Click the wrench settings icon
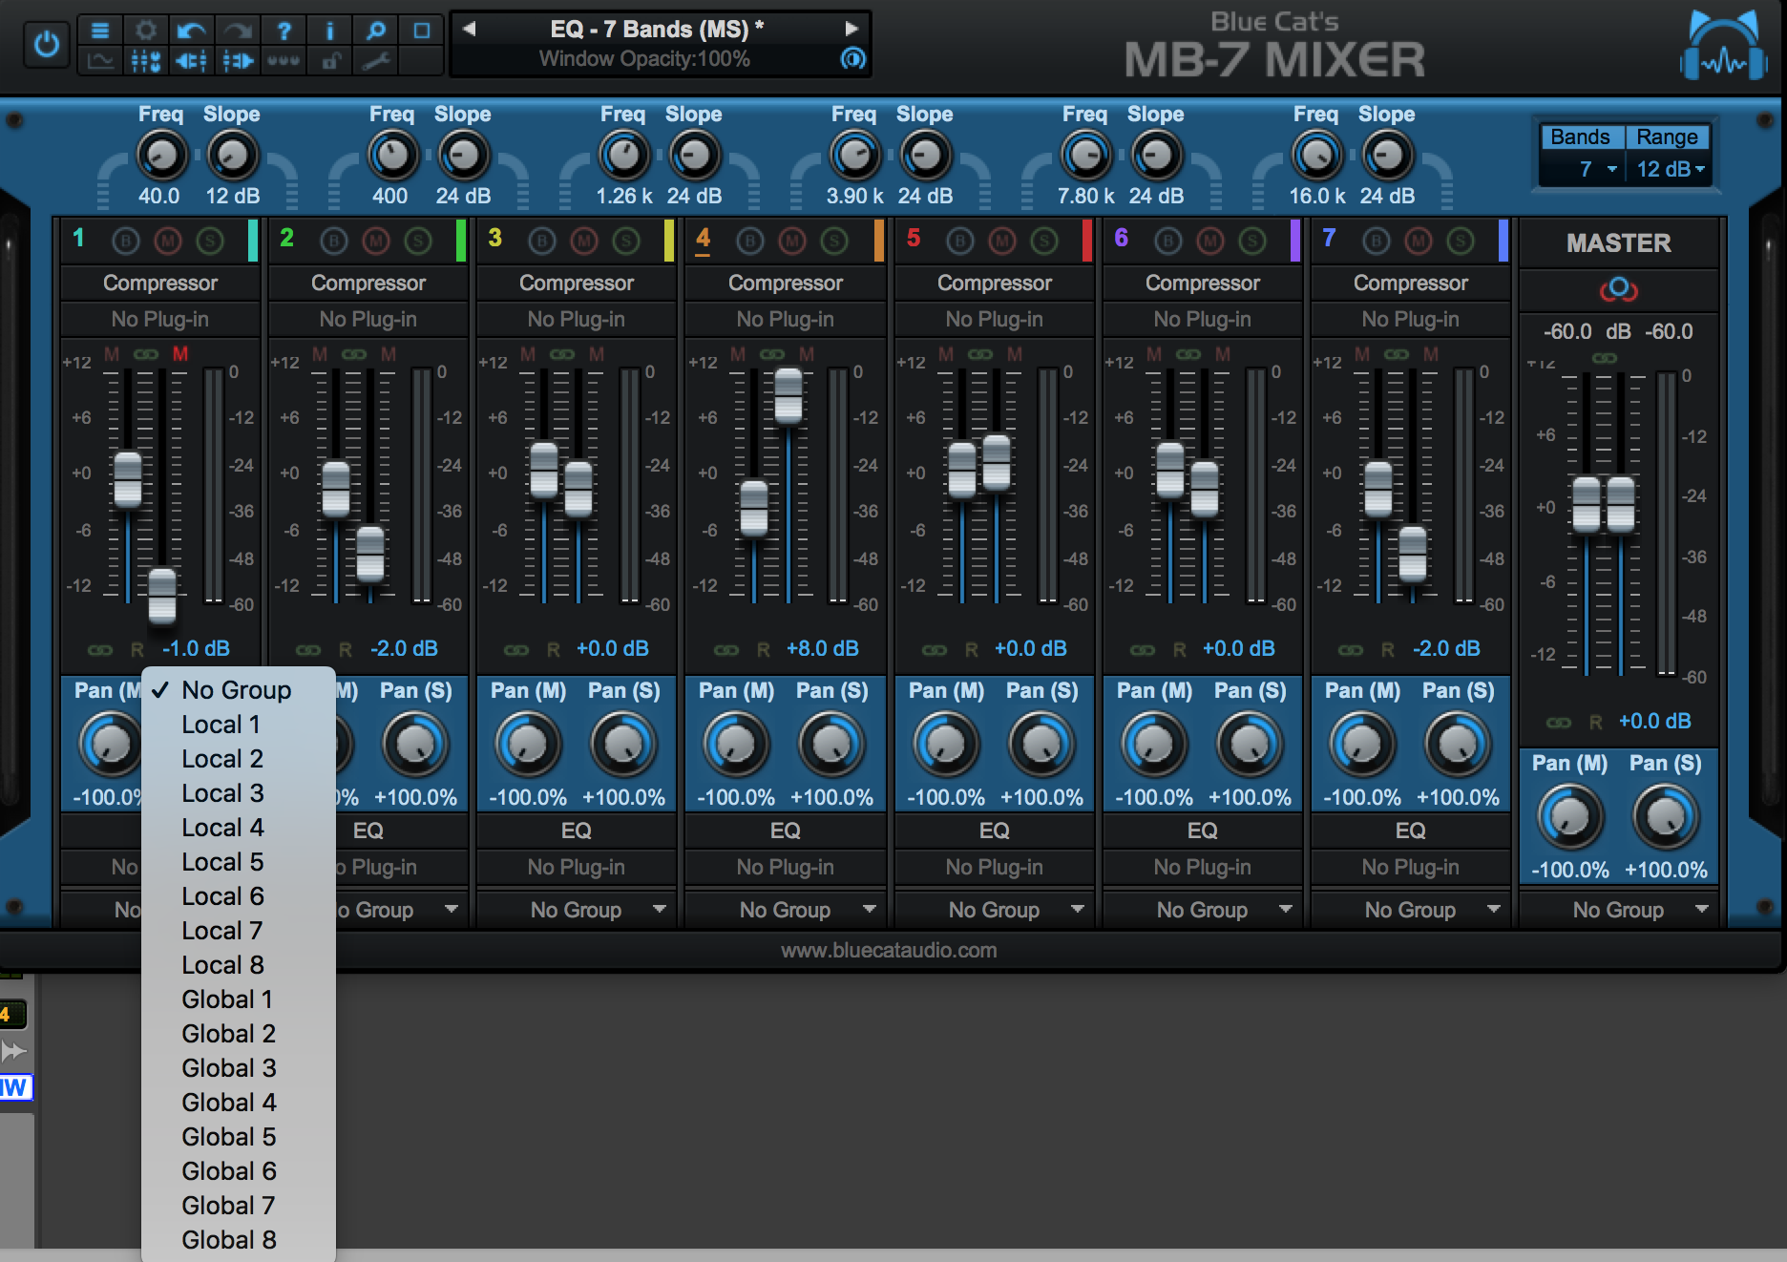Image resolution: width=1787 pixels, height=1262 pixels. (x=375, y=62)
